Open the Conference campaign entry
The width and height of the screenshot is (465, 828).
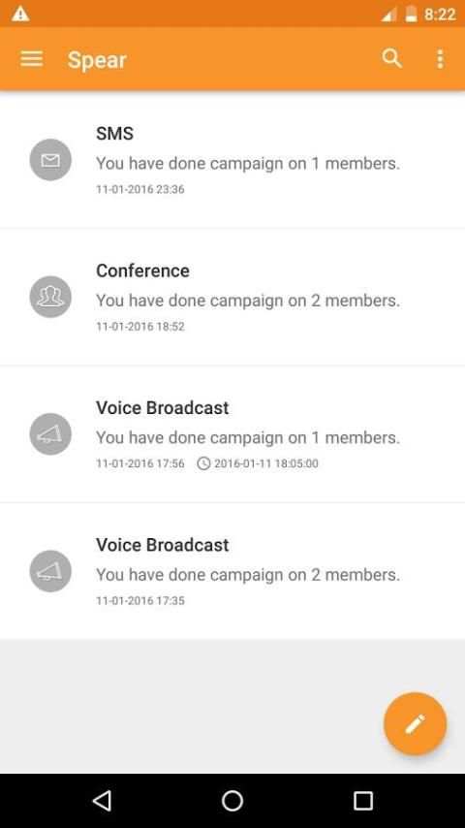coord(232,297)
